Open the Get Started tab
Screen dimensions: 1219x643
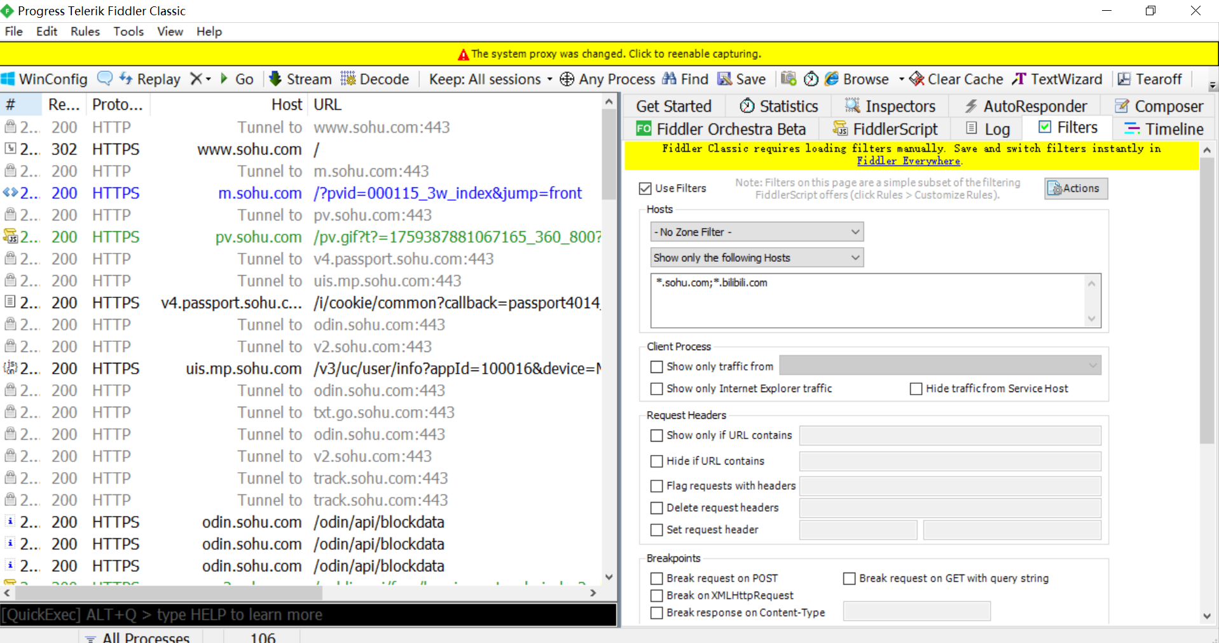[x=673, y=106]
